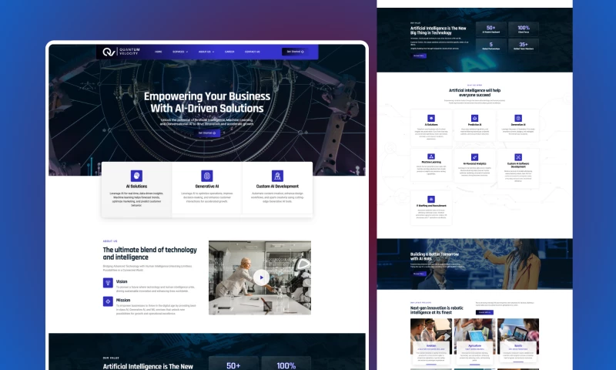The image size is (616, 370).
Task: Go to the Home menu item
Action: click(159, 52)
